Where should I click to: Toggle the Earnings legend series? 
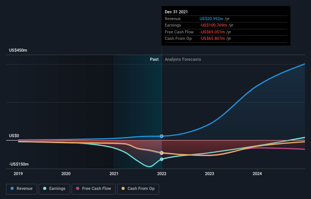pos(54,189)
